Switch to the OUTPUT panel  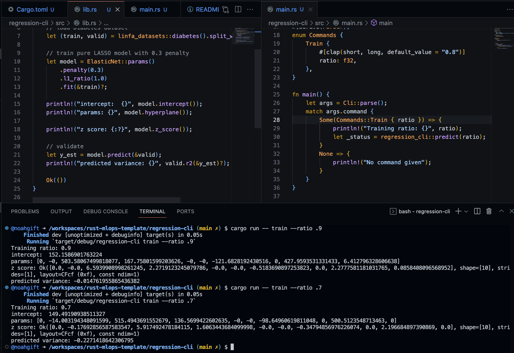tap(61, 211)
